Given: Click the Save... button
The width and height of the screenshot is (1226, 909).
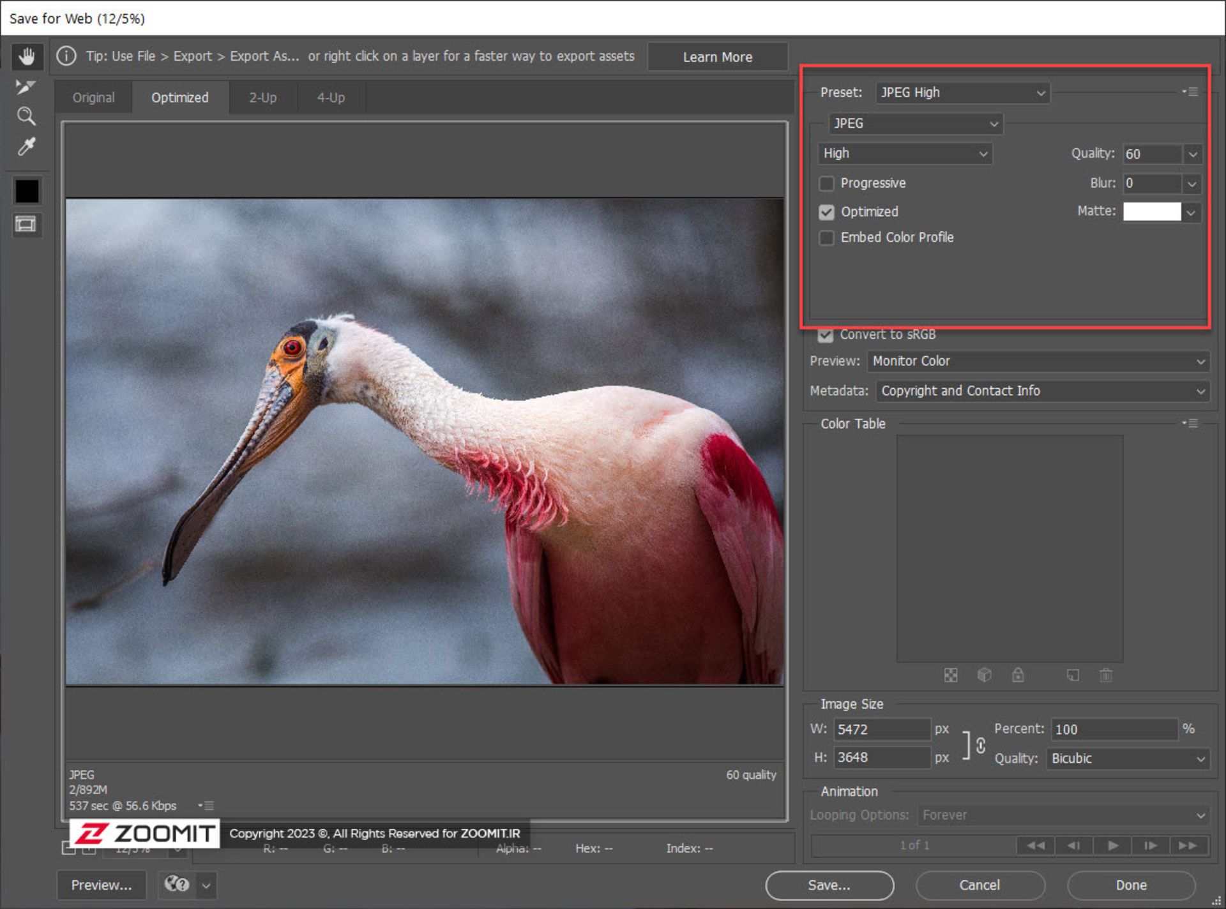Looking at the screenshot, I should (829, 885).
